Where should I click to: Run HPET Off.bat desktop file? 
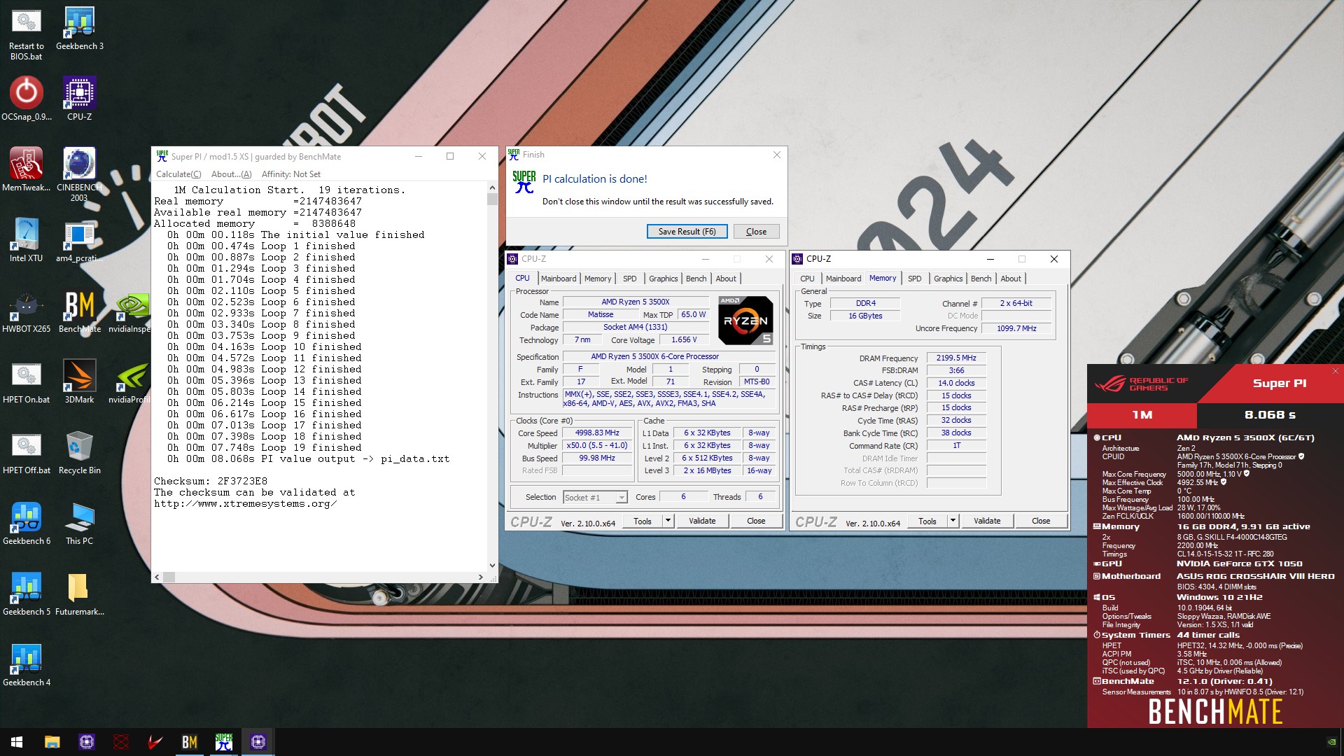pyautogui.click(x=26, y=453)
